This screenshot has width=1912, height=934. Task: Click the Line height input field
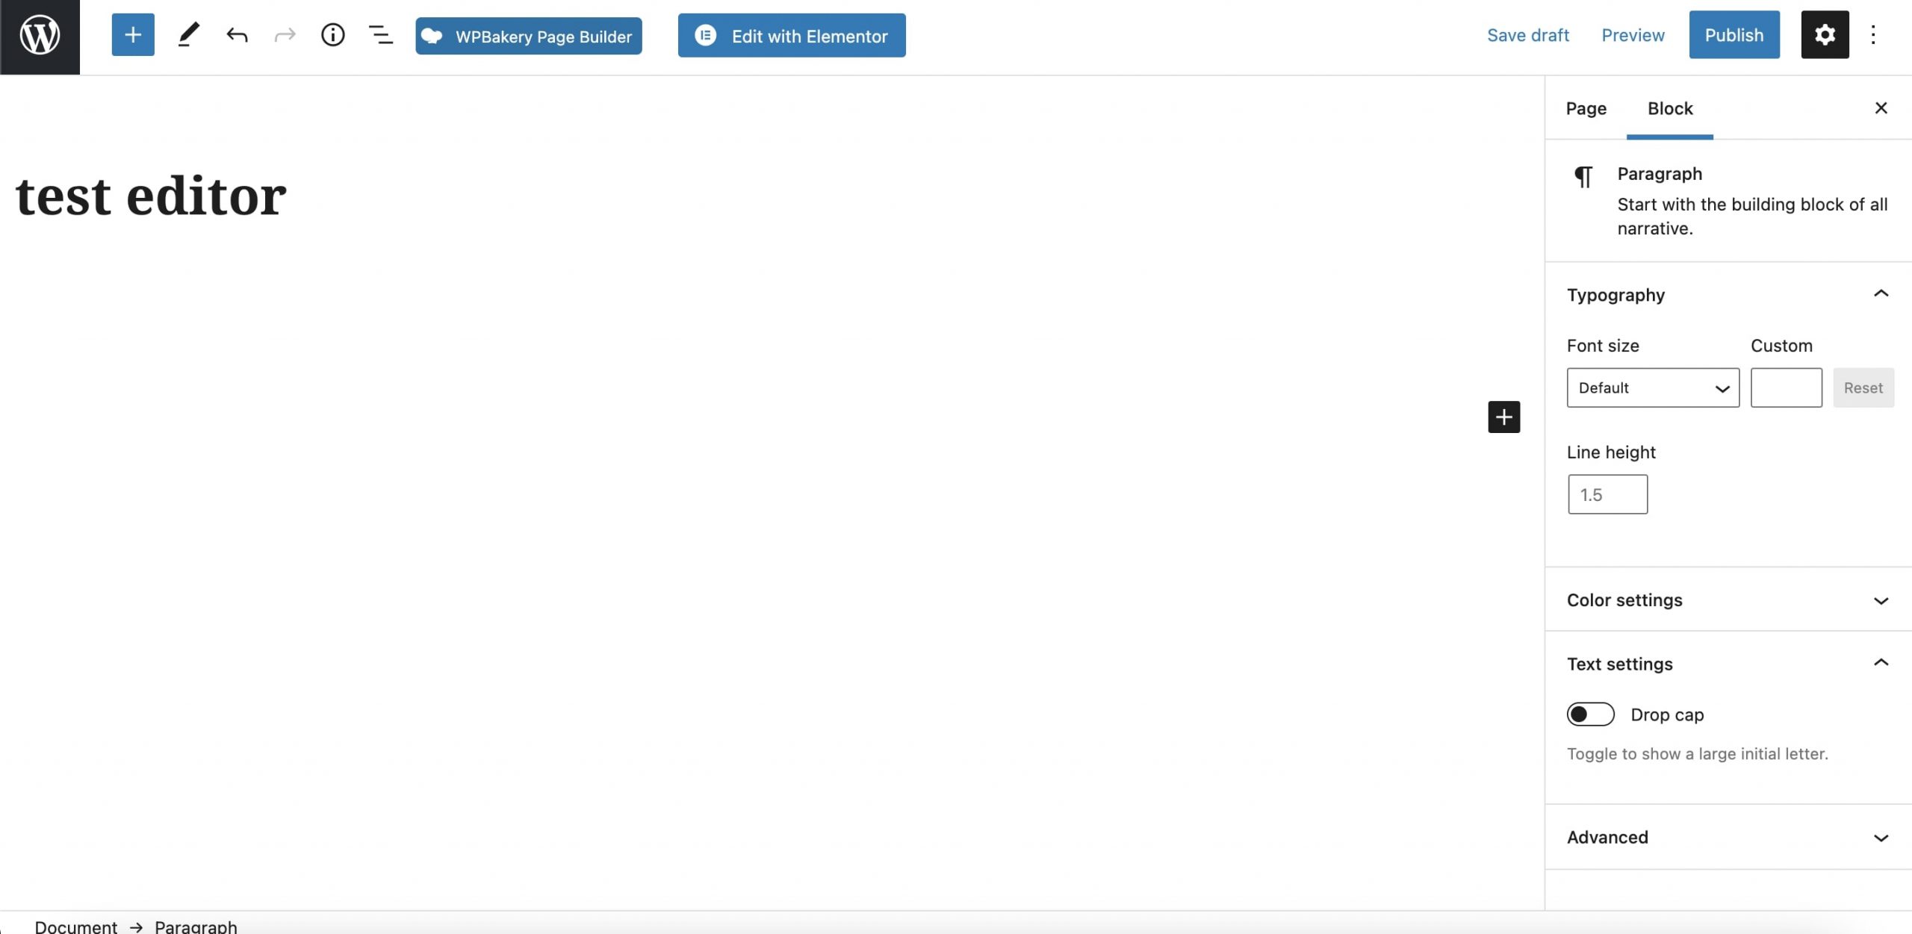[x=1607, y=495]
